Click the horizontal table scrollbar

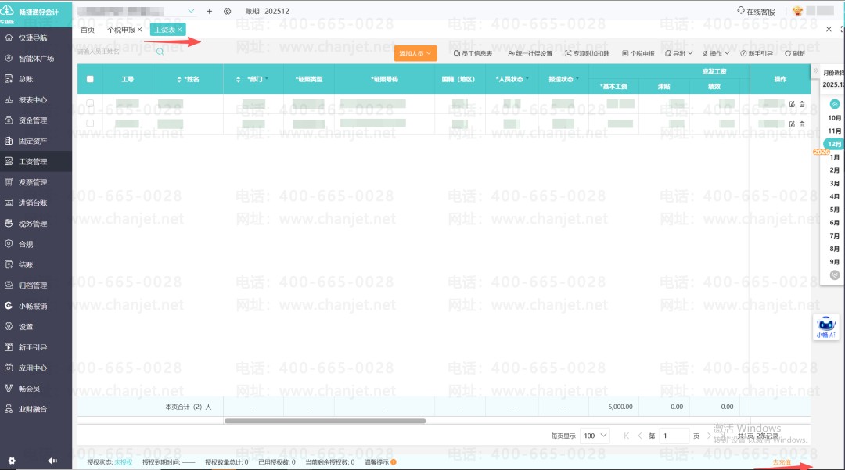(x=325, y=421)
